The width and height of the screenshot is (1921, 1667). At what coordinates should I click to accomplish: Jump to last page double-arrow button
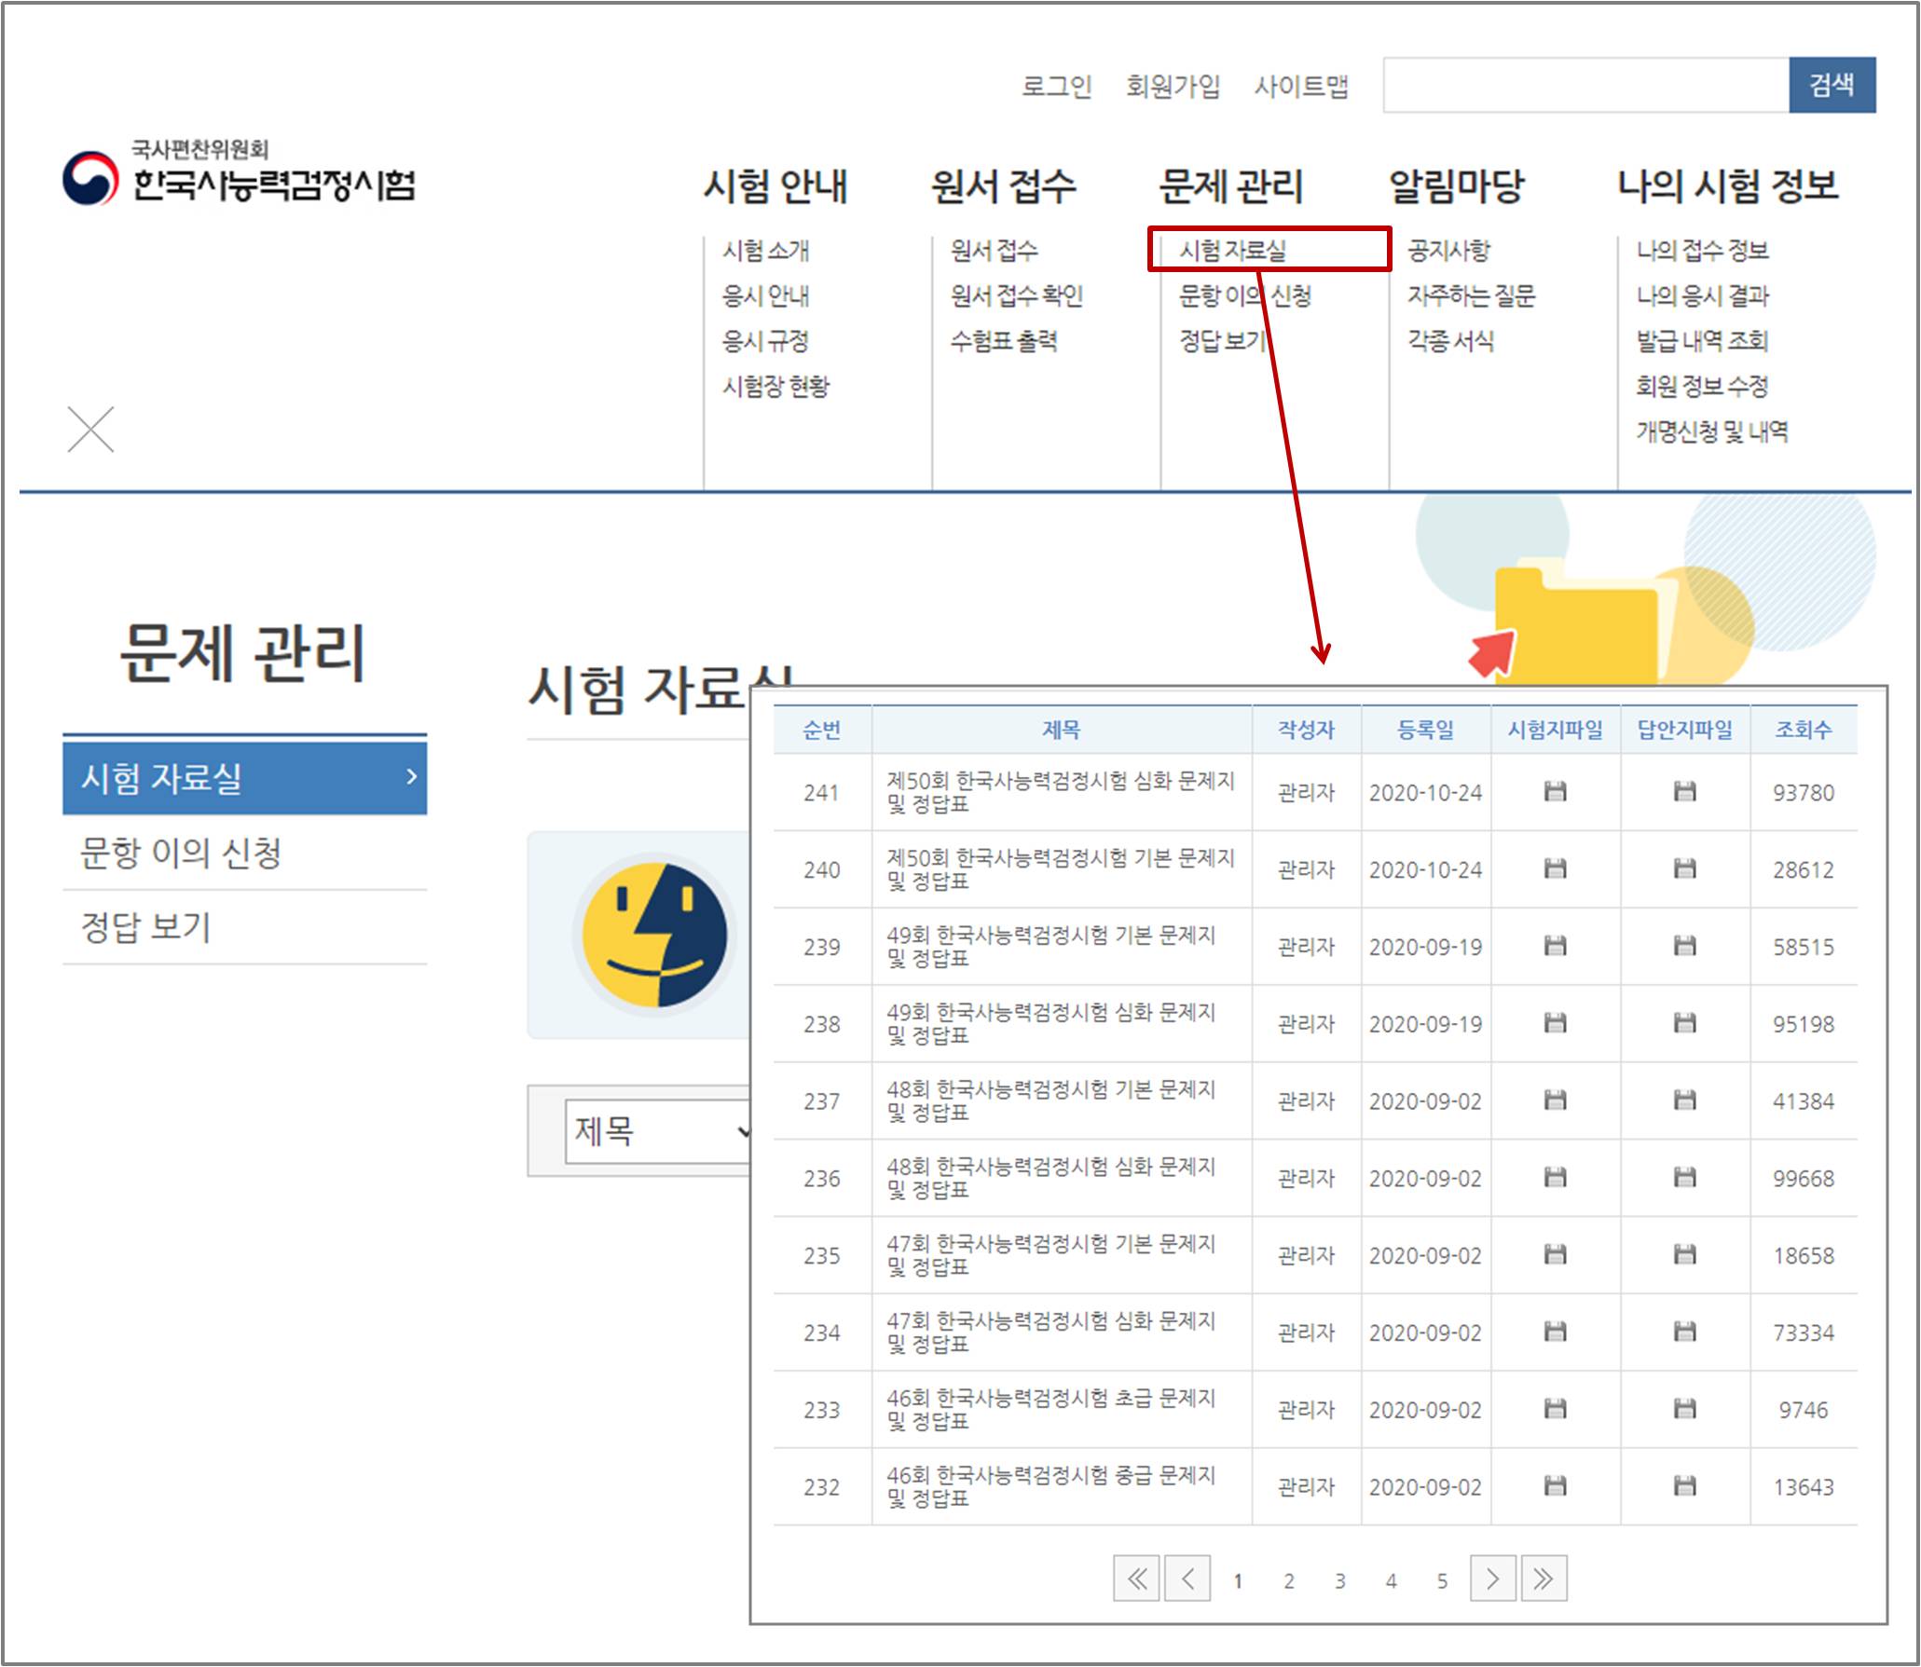pos(1544,1578)
